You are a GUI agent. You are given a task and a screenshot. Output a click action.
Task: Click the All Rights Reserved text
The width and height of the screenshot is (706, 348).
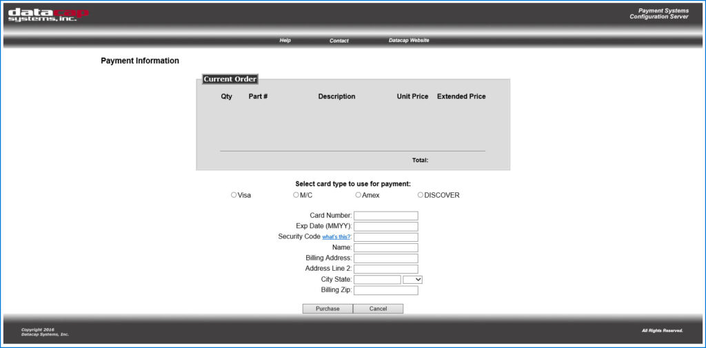pyautogui.click(x=663, y=331)
